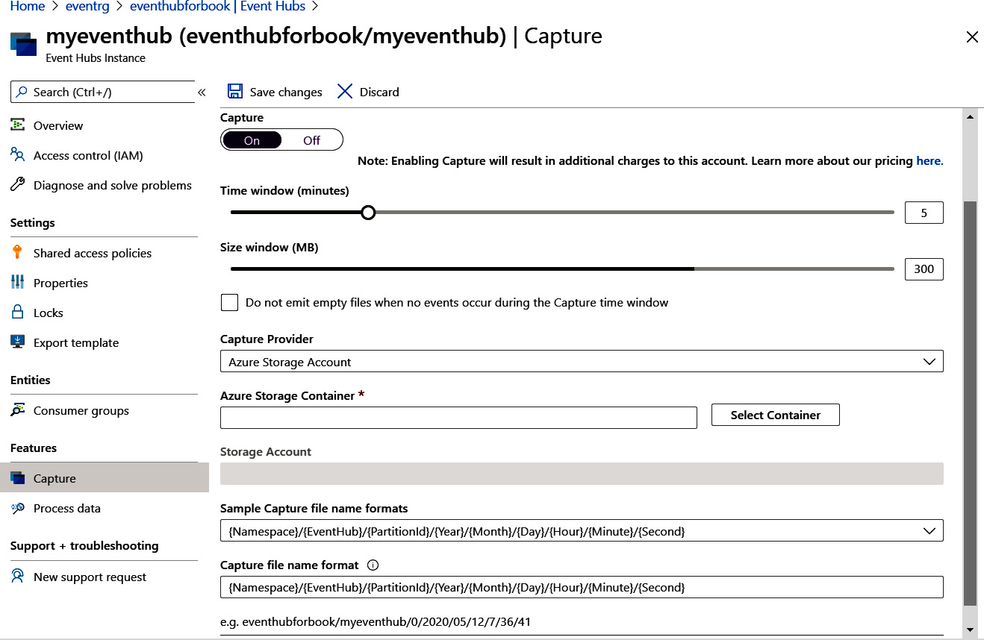The height and width of the screenshot is (640, 984).
Task: Open Diagnose and solve problems
Action: [x=113, y=185]
